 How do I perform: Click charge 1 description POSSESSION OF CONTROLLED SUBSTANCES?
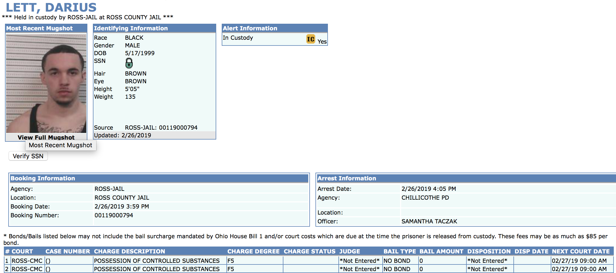(x=157, y=261)
